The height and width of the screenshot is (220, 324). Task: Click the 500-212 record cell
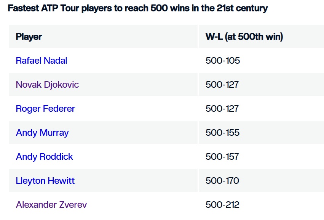222,205
